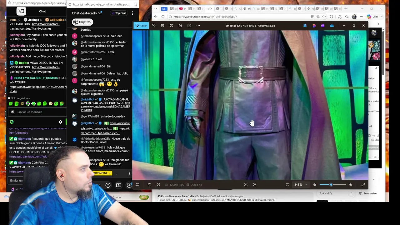Viewport: 400px width, 225px height.
Task: Open the Top Fans button in YouTube chat
Action: 119,13
